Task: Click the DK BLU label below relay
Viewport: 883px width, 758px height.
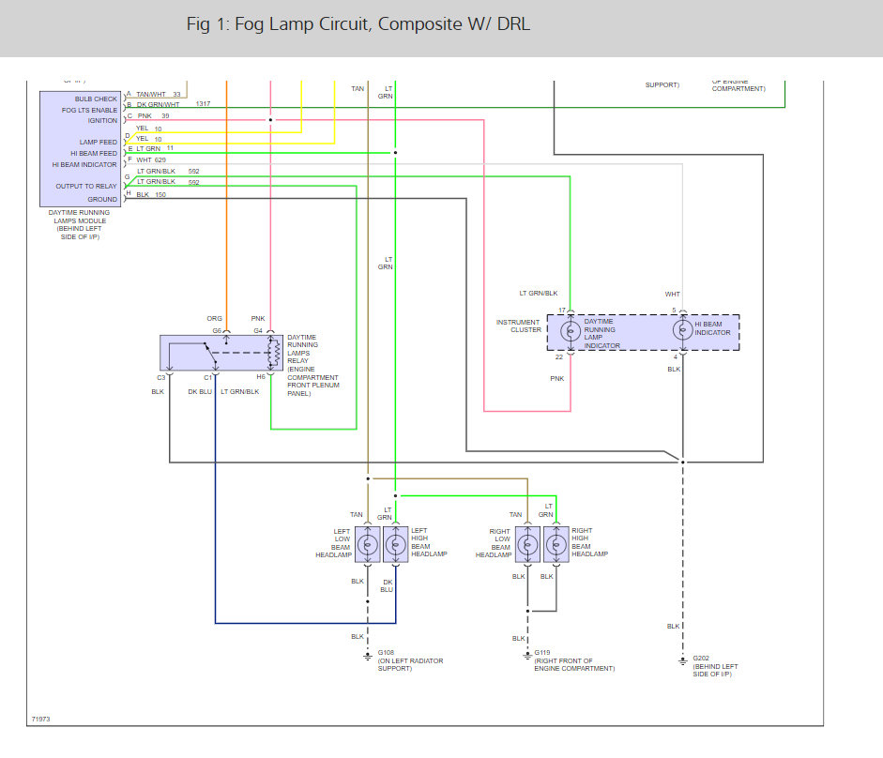Action: click(200, 392)
